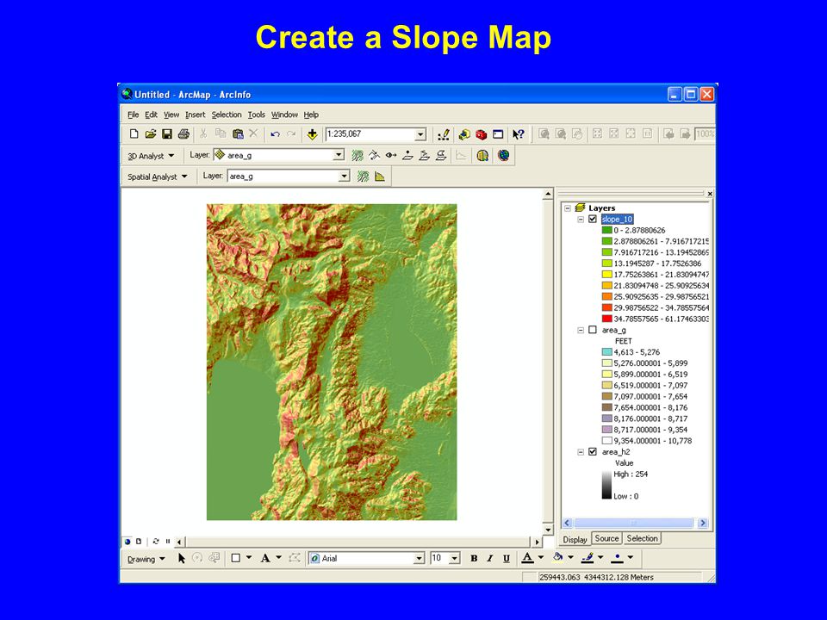
Task: Switch to the Selection tab
Action: click(x=642, y=538)
